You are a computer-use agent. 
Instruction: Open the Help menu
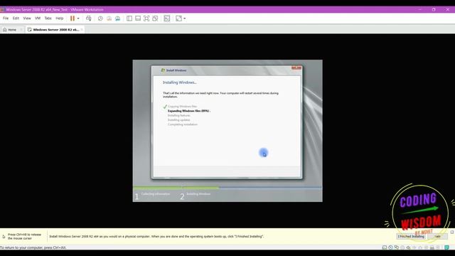point(60,18)
